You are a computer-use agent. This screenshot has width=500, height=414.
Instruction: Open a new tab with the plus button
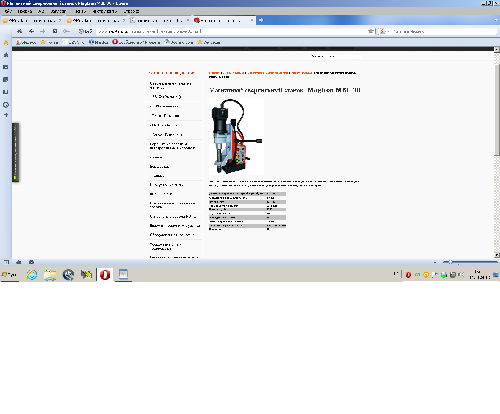[261, 20]
